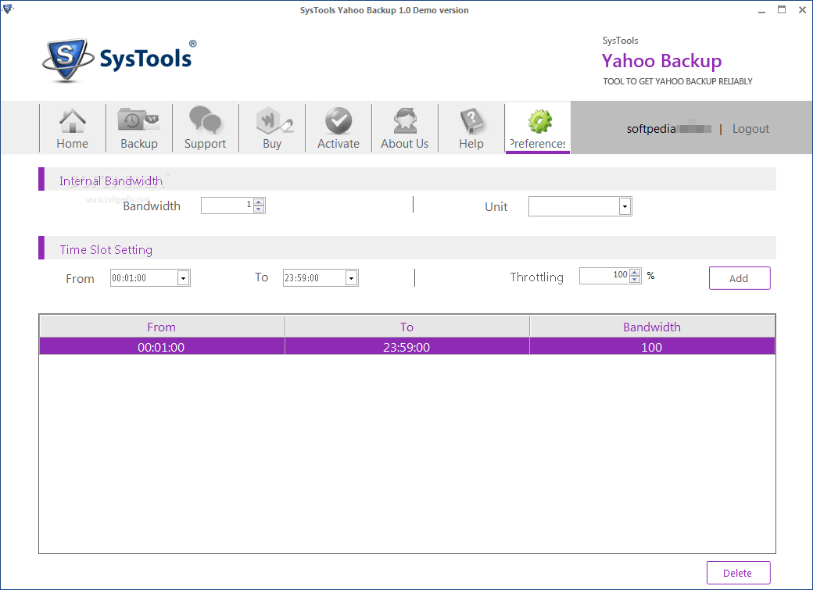
Task: Delete the selected time slot
Action: point(738,573)
